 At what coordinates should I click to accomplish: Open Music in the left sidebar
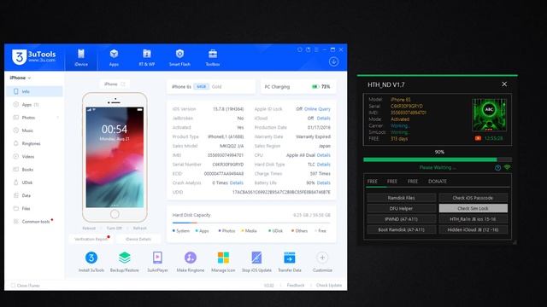[34, 130]
